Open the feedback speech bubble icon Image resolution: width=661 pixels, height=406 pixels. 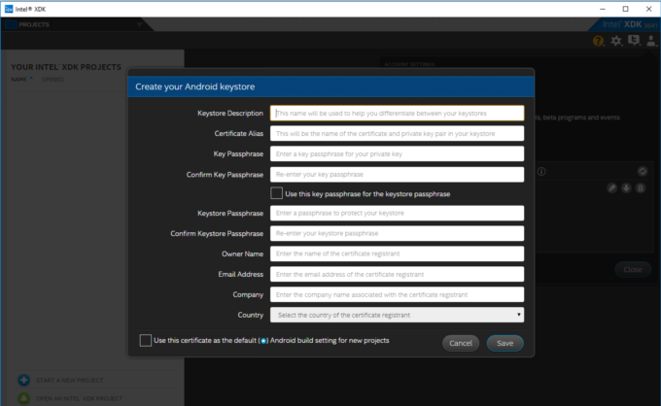(634, 41)
